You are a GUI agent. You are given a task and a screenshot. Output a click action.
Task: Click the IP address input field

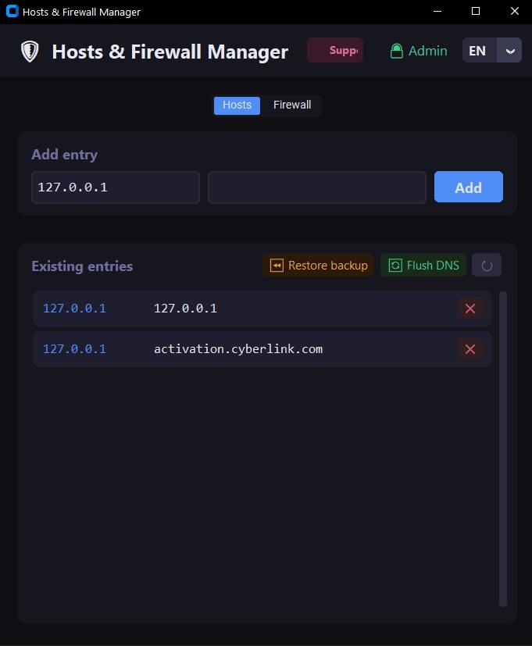pos(116,187)
